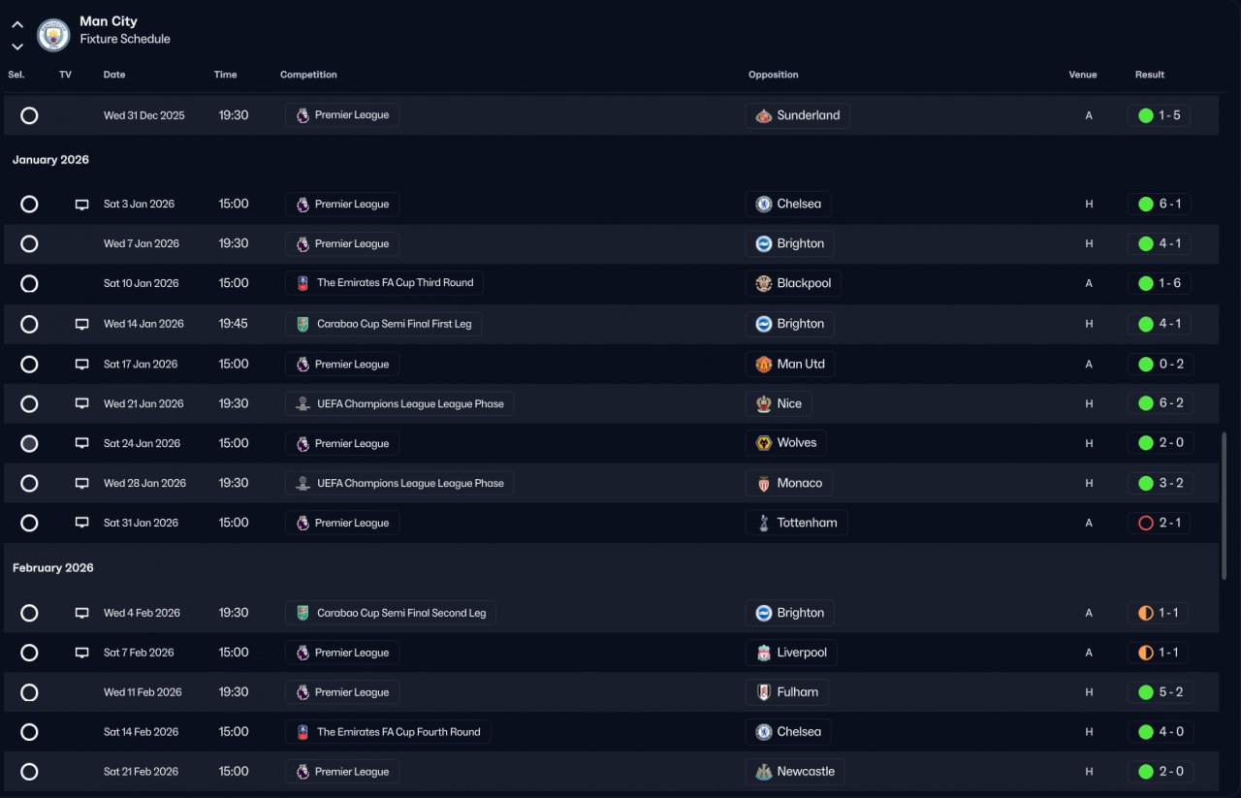1241x798 pixels.
Task: Click TV icon for Wed 14 Jan match
Action: (x=82, y=325)
